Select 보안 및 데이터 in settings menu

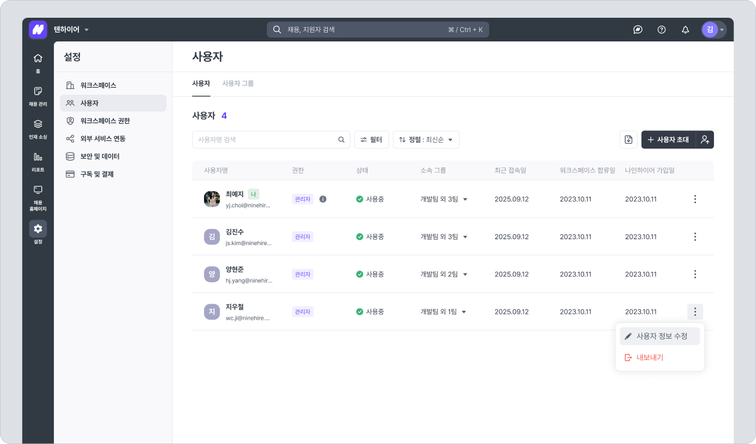(x=113, y=156)
